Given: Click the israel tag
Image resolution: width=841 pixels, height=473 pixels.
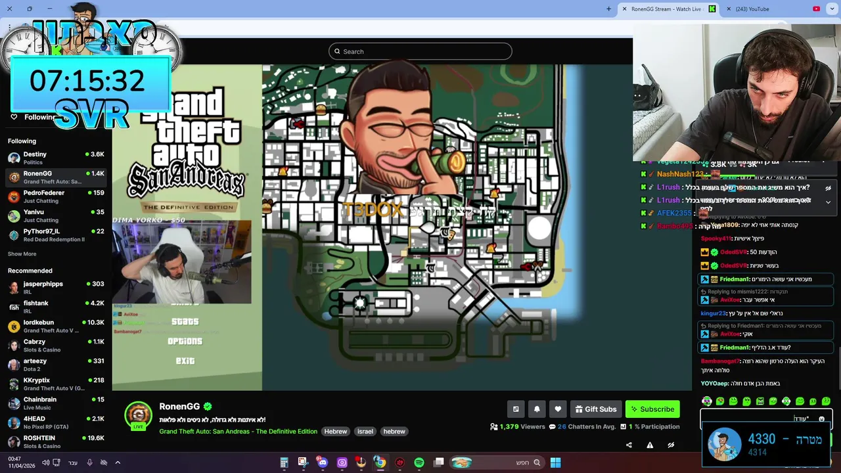Looking at the screenshot, I should 365,432.
